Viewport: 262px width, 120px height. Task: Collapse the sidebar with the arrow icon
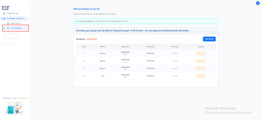[27, 3]
